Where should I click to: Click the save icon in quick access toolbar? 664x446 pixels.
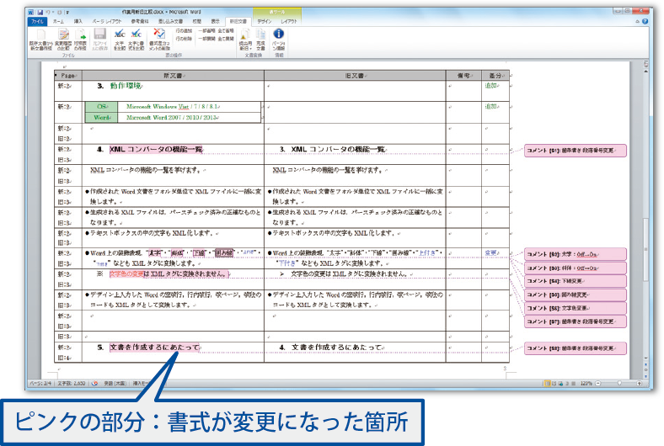point(39,13)
